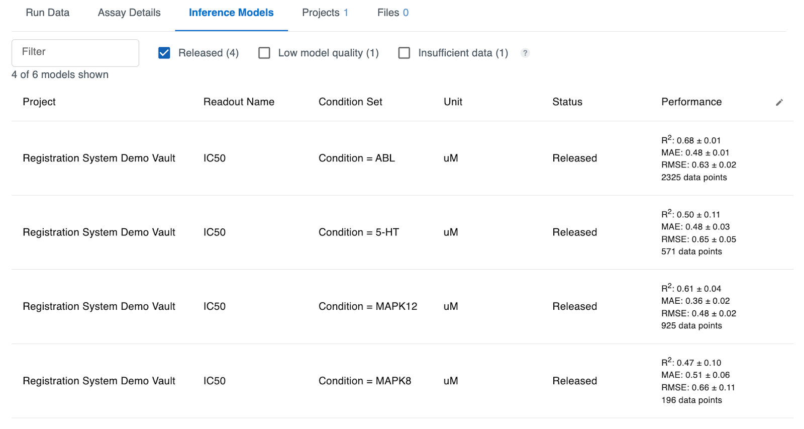
Task: Click the pencil edit icon above Performance column
Action: [x=779, y=102]
